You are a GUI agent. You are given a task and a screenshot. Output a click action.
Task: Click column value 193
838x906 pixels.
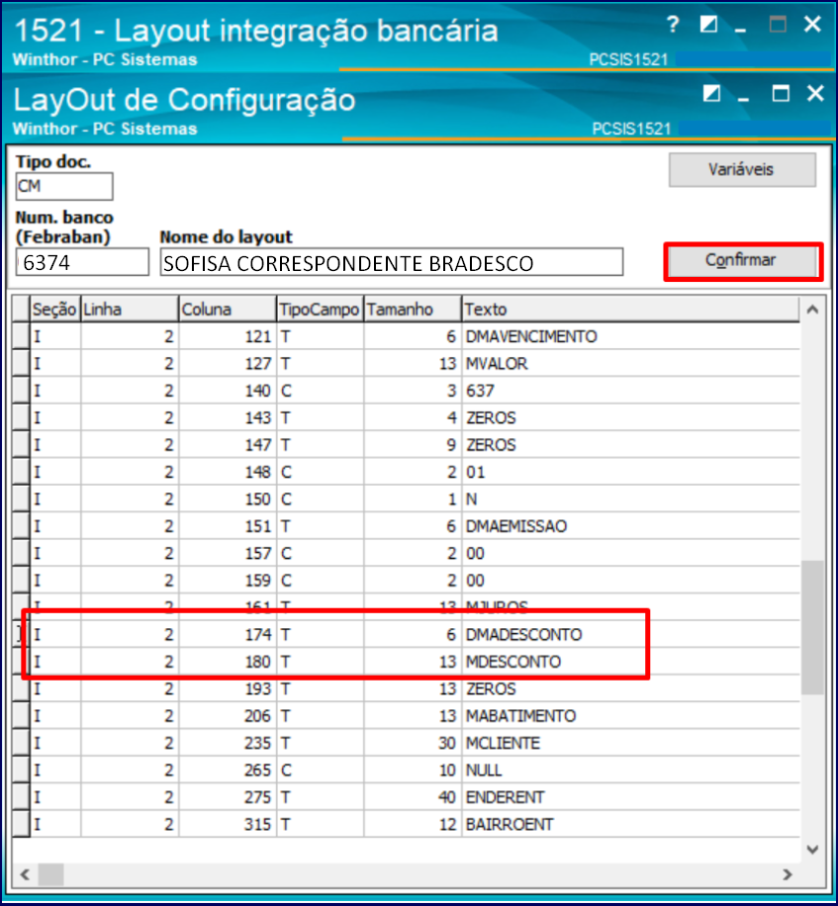pyautogui.click(x=228, y=688)
